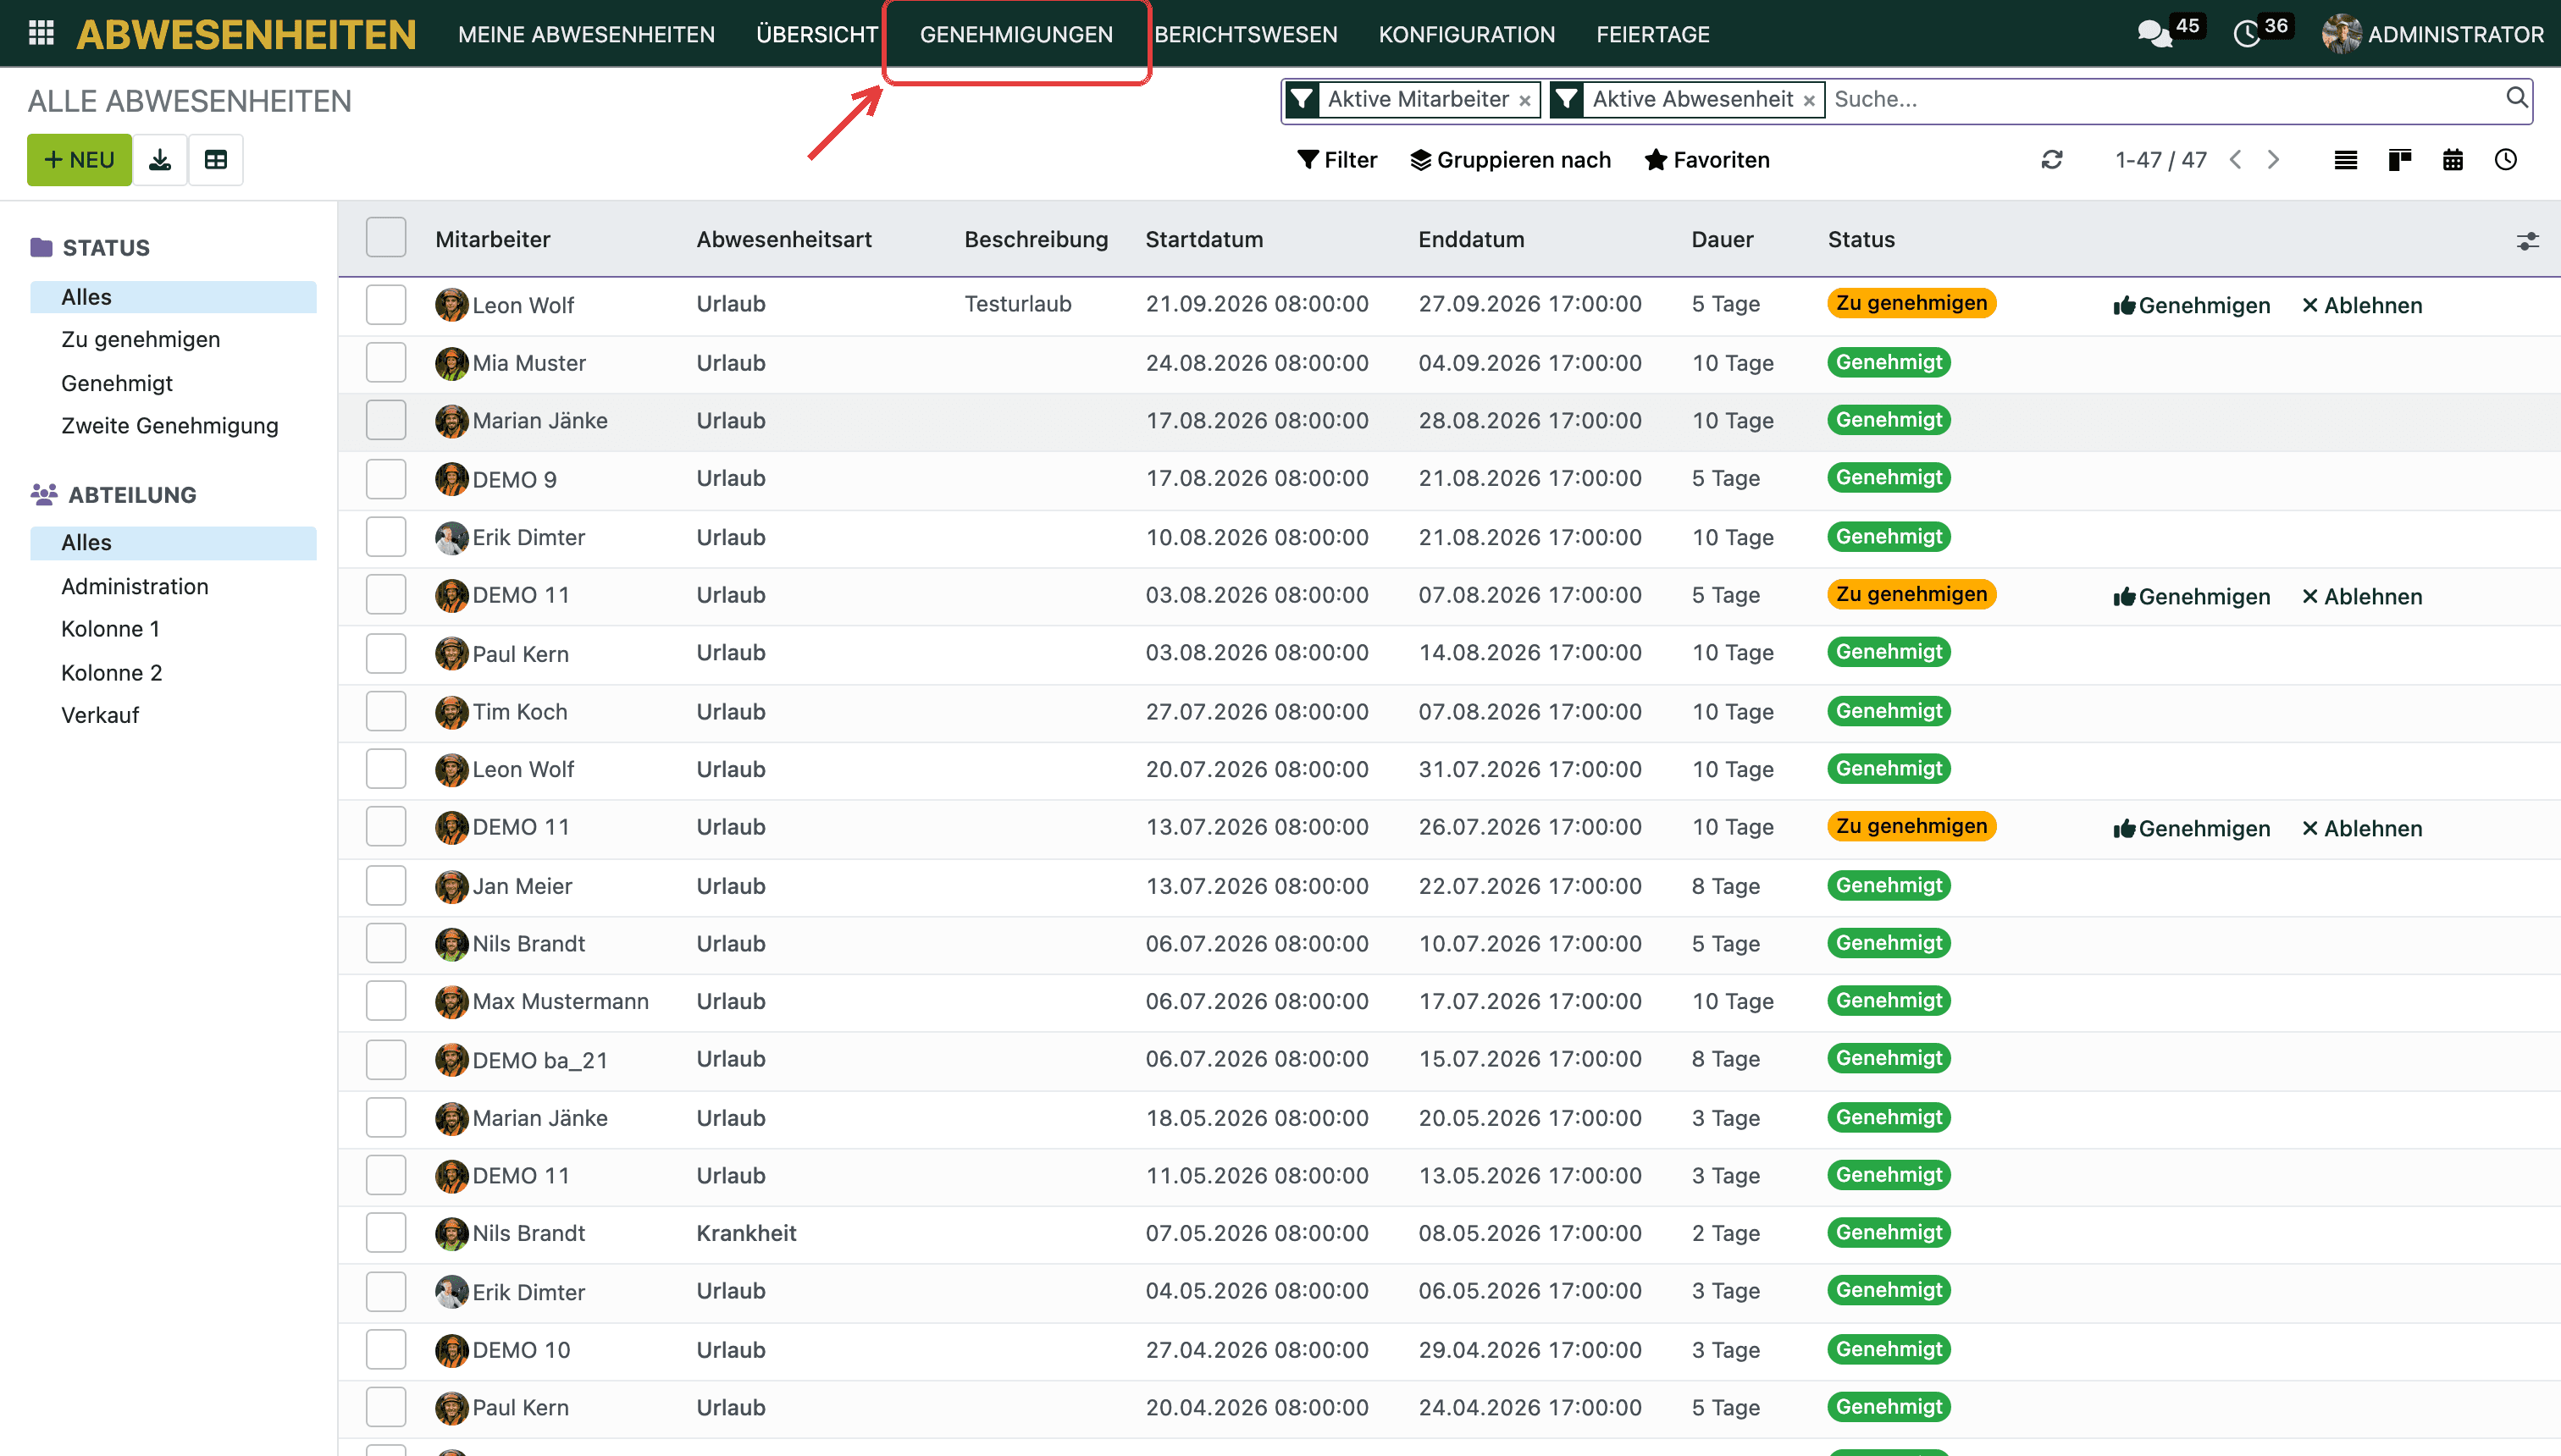
Task: Open the Favoriten dropdown
Action: (1706, 160)
